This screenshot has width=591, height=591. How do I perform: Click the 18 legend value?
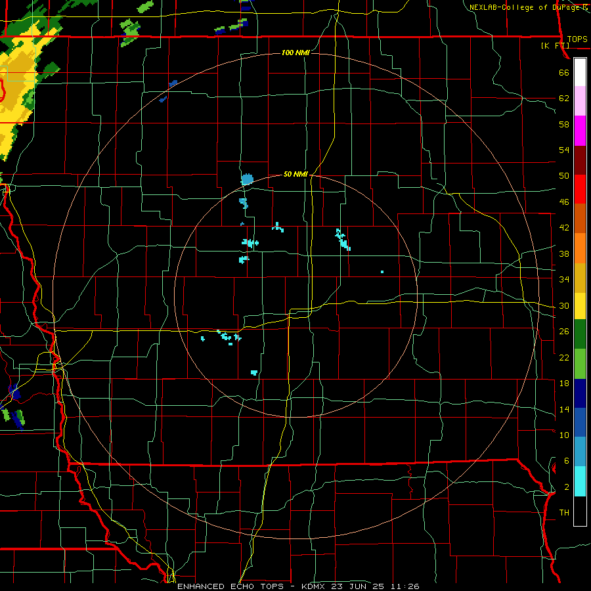(x=564, y=383)
